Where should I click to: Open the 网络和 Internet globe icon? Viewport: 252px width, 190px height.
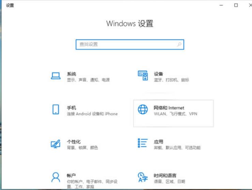point(143,109)
